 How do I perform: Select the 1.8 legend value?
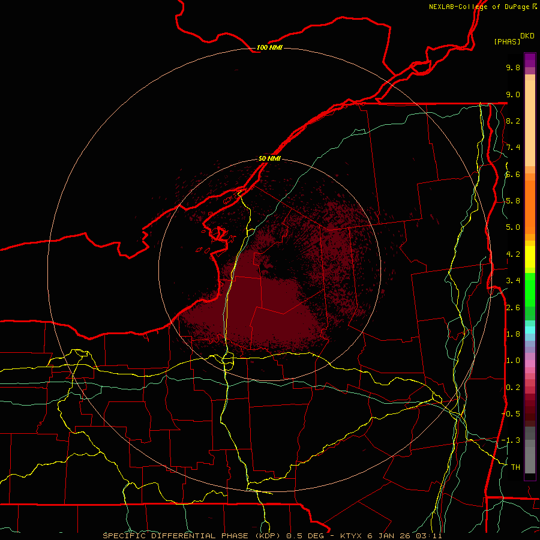513,334
